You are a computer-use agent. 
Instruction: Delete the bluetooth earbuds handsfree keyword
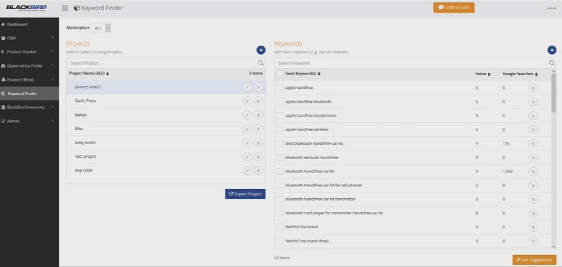(533, 157)
